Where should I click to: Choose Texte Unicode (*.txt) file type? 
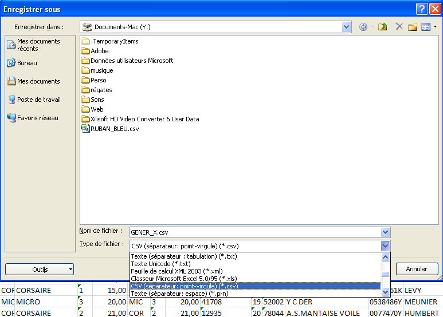click(256, 264)
